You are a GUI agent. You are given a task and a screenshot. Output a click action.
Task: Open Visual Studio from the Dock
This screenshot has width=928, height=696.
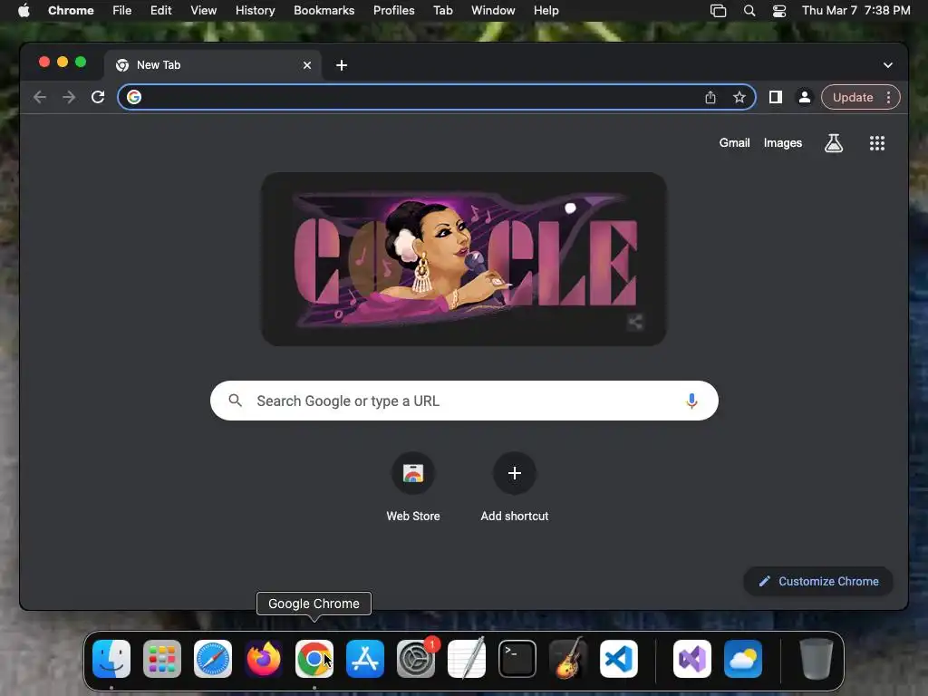point(692,659)
